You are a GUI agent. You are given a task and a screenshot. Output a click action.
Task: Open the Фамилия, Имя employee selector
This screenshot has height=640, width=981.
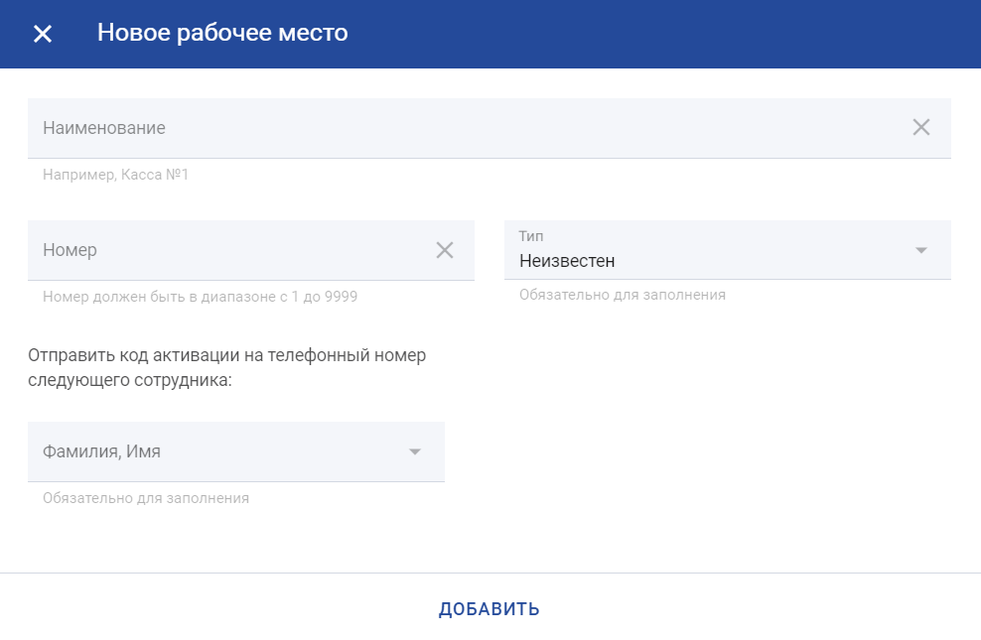(236, 451)
